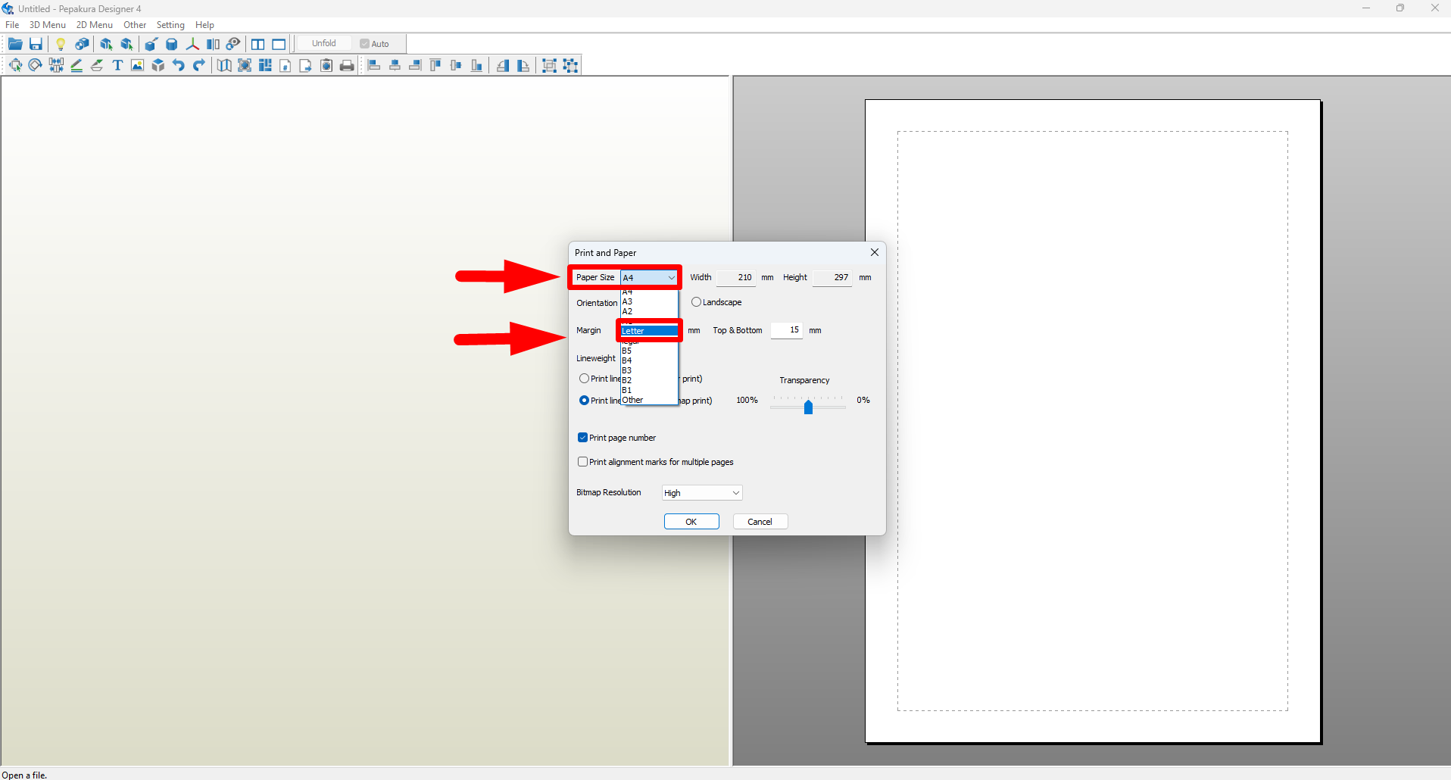Viewport: 1451px width, 780px height.
Task: Enable Print alignment marks for multiple pages
Action: 582,462
